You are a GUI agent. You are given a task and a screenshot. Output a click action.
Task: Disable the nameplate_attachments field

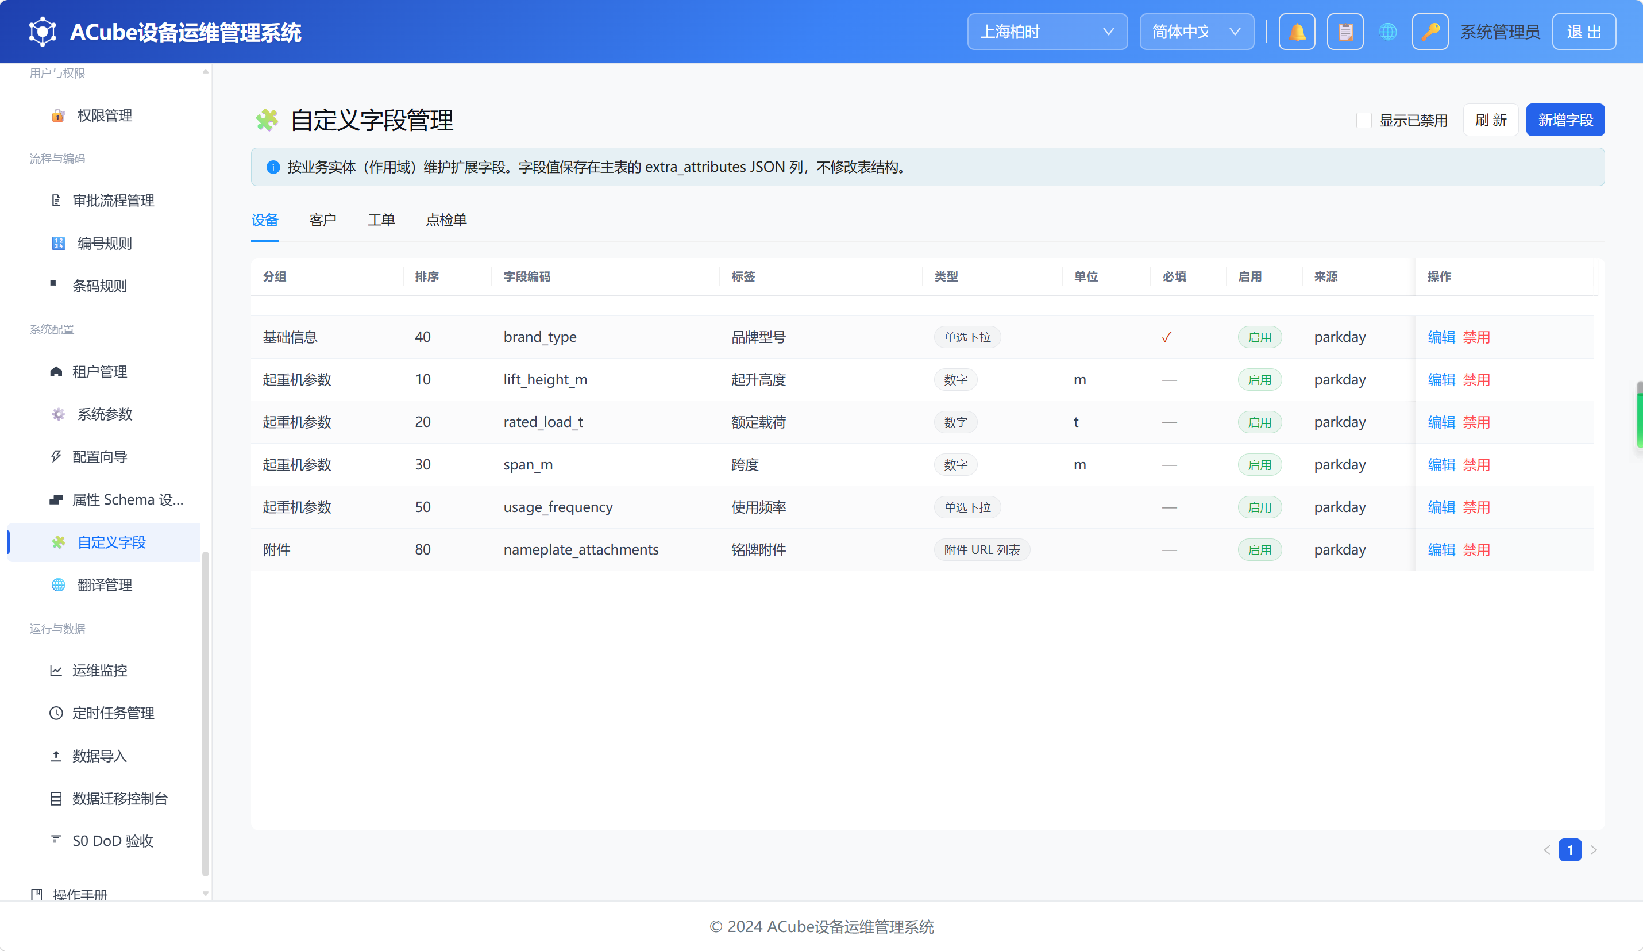[1476, 550]
